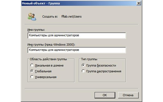163x102 pixels.
Task: Focus the Имя группы text field
Action: pyautogui.click(x=77, y=35)
